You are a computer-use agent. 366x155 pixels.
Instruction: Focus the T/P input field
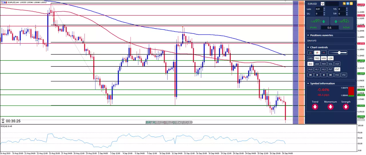point(342,13)
